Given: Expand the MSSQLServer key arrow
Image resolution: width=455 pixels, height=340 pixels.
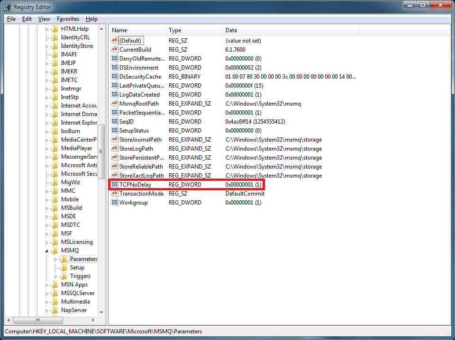Looking at the screenshot, I should [47, 294].
